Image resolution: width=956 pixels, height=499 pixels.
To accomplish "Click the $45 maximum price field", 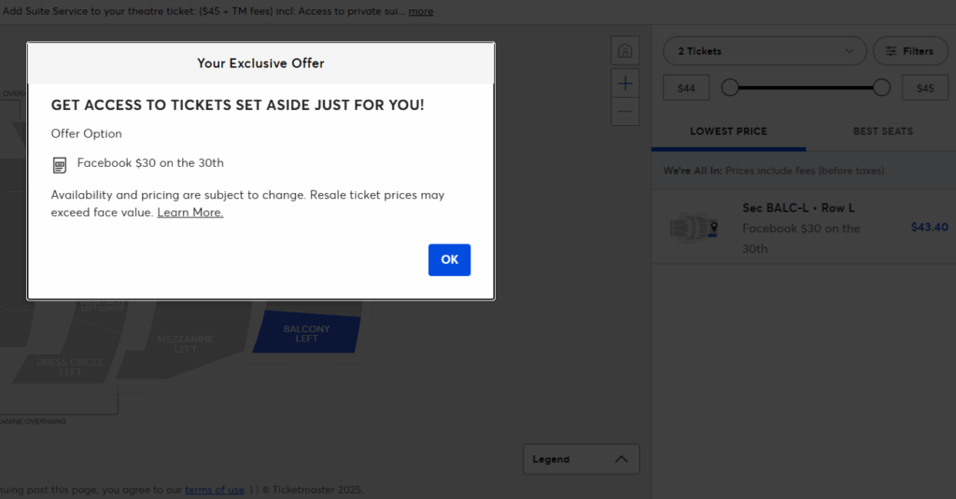I will click(925, 89).
